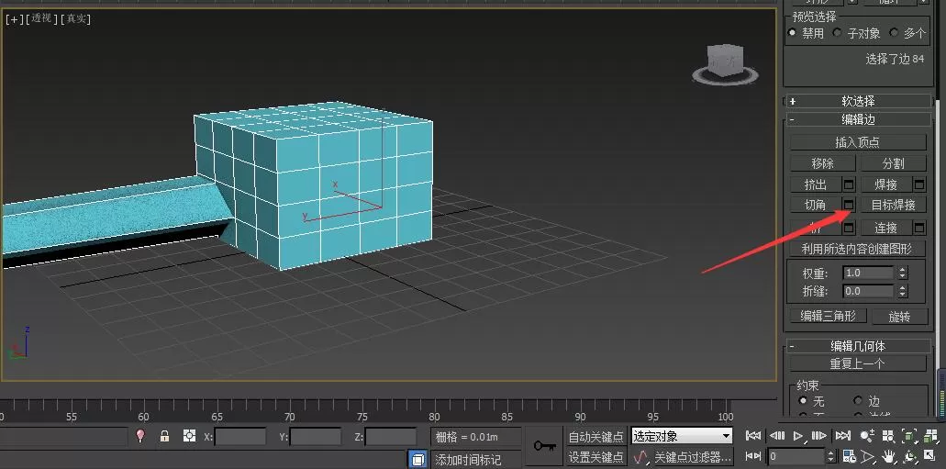Open Chamfer (切角) settings box icon

(849, 205)
